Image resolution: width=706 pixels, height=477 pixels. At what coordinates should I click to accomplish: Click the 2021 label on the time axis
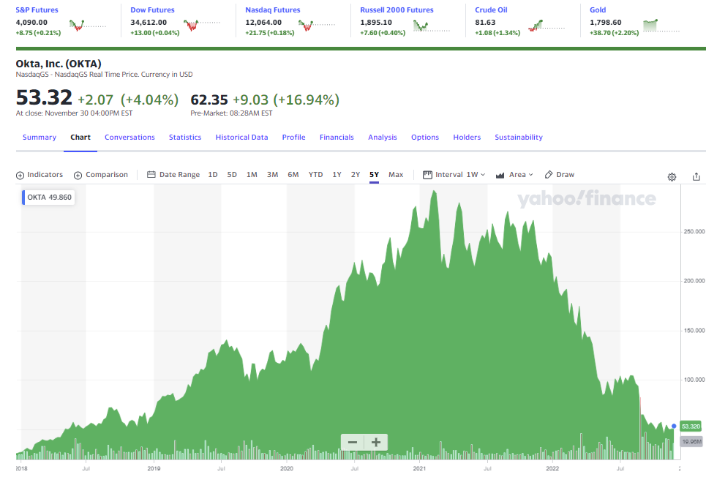[x=420, y=468]
